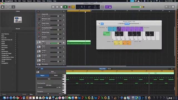Screen dimensions: 178x100
Task: Mute the Dream Voice track
Action: [x=43, y=25]
